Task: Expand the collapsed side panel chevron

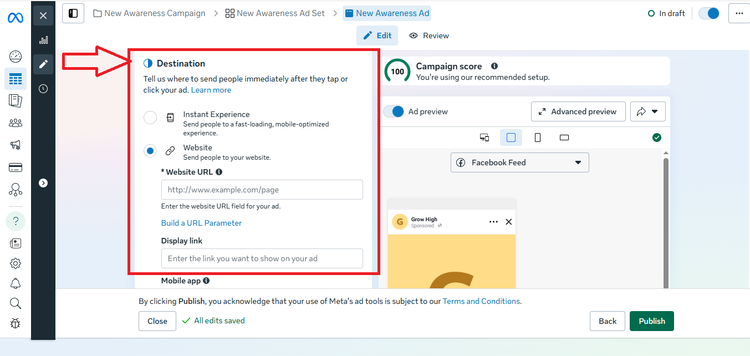Action: click(43, 183)
